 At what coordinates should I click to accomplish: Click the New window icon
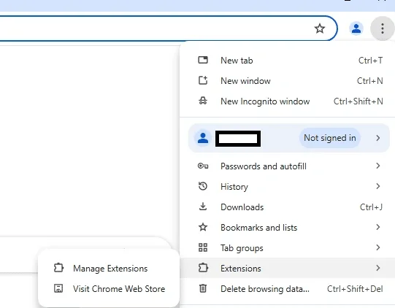pos(203,80)
